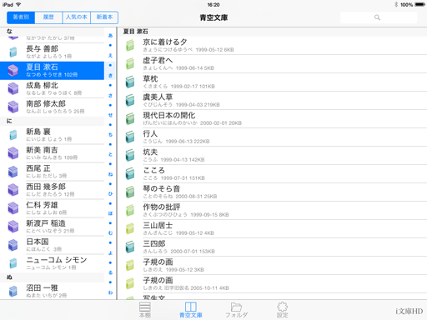Viewport: 427px width, 320px height.
Task: Select author 西尾 正
Action: coord(52,172)
